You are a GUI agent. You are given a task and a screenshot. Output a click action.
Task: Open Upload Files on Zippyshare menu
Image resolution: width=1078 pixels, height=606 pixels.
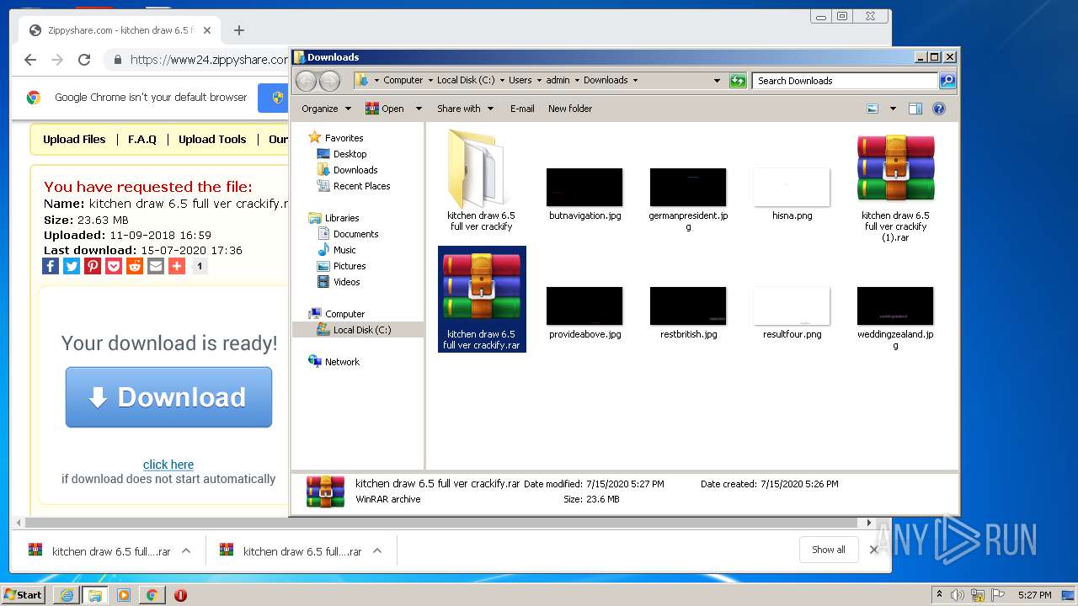[x=74, y=140]
